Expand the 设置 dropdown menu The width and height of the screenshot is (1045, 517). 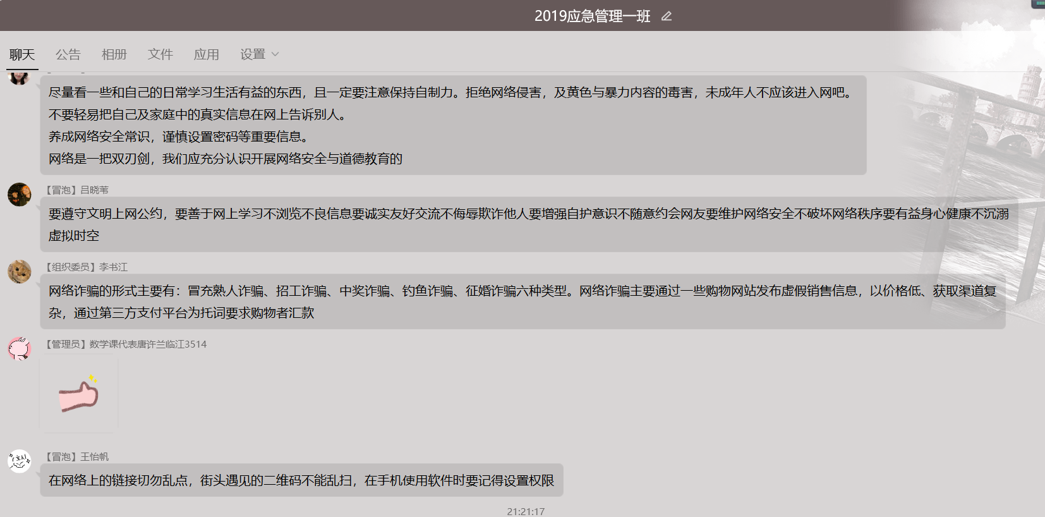pyautogui.click(x=253, y=54)
